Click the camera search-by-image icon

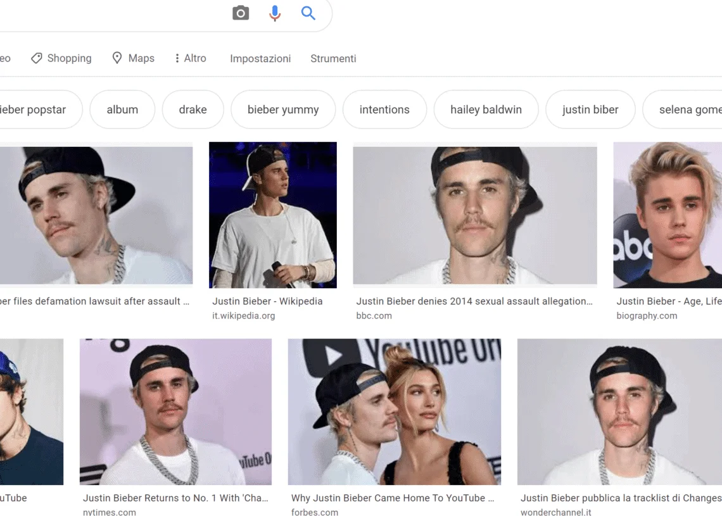[241, 13]
